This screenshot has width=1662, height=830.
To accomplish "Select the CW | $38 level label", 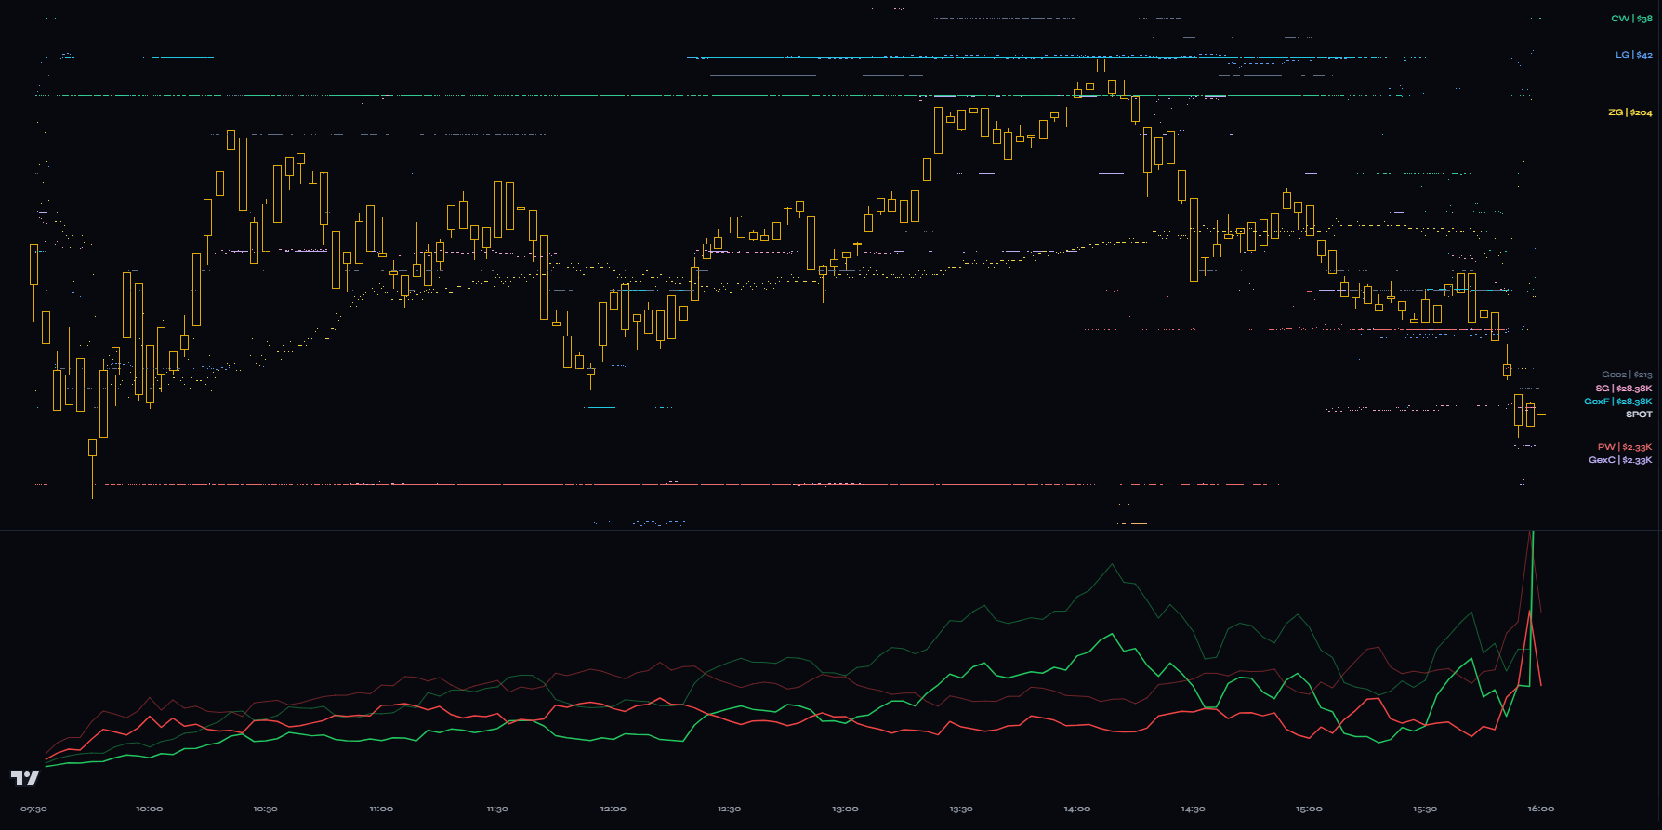I will 1631,19.
